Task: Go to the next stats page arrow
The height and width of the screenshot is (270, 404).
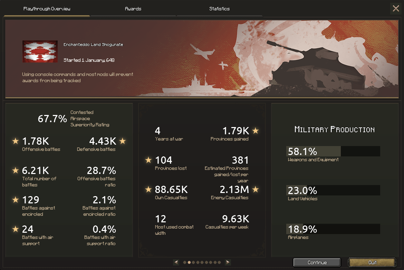Action: tap(228, 262)
